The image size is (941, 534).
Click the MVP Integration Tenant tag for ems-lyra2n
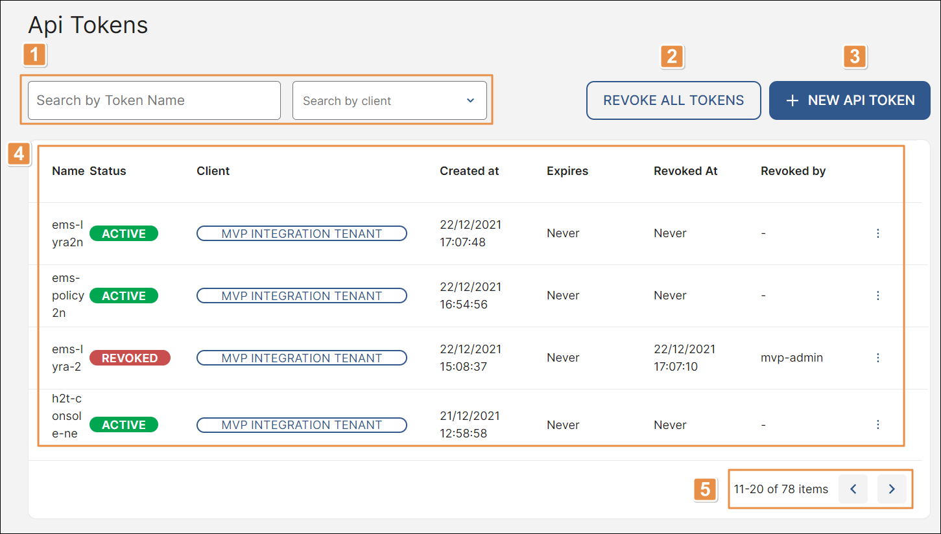coord(302,233)
